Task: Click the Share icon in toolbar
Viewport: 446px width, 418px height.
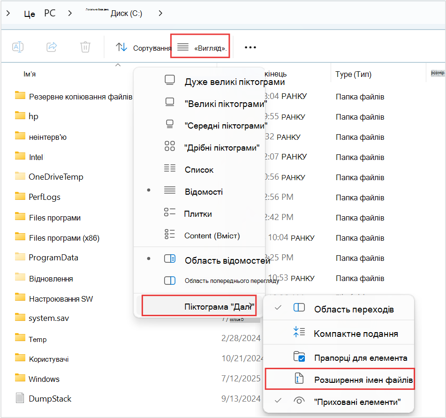Action: click(x=52, y=47)
